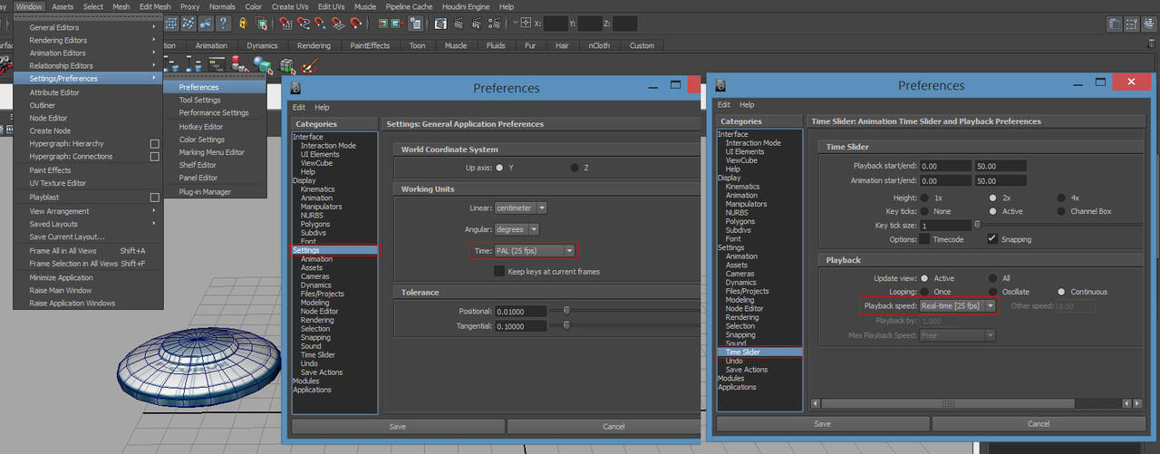Set Key ticks to Channel Box
The height and width of the screenshot is (454, 1160).
[1062, 211]
